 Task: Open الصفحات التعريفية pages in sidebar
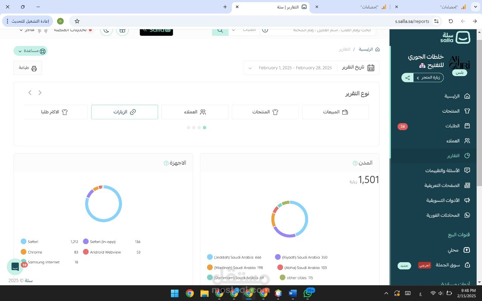447,185
